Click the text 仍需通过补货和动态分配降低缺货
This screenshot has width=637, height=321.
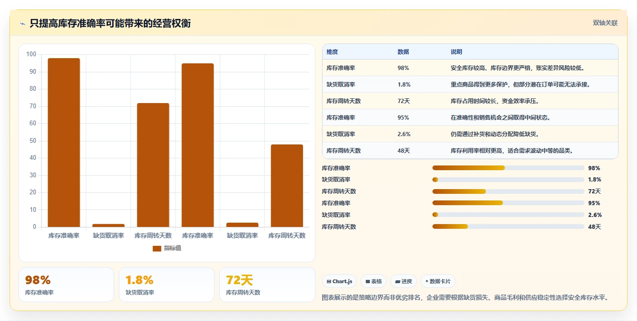[495, 134]
